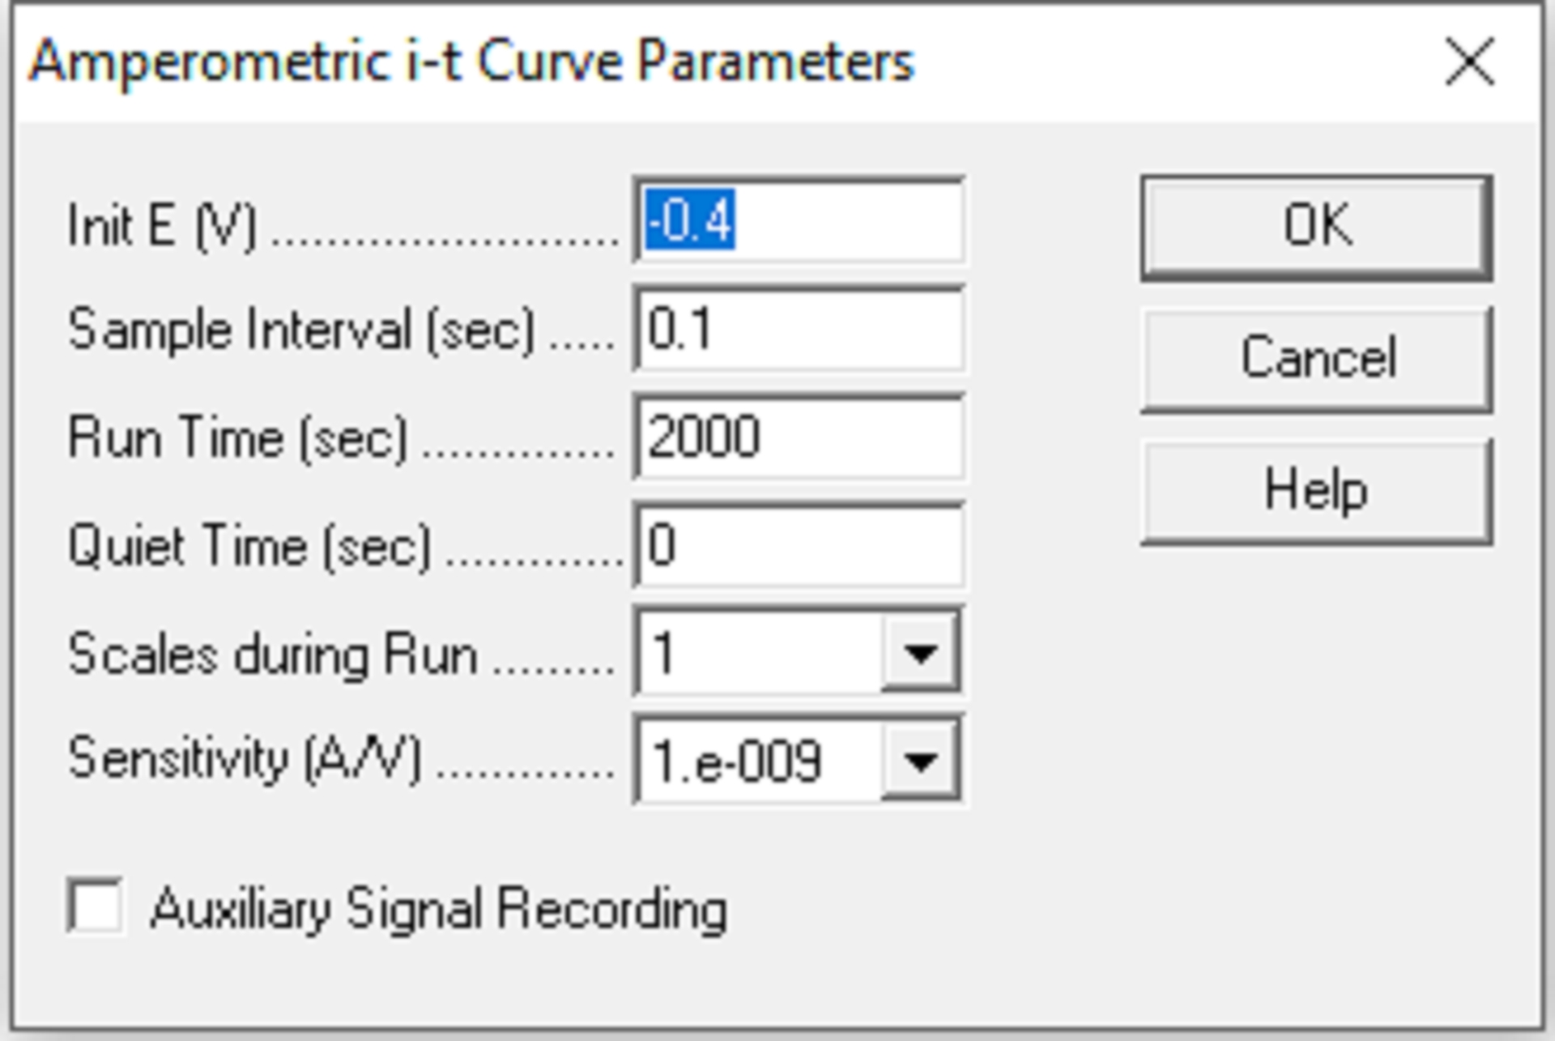Click the Run Time (sec) label
Image resolution: width=1555 pixels, height=1041 pixels.
tap(237, 438)
